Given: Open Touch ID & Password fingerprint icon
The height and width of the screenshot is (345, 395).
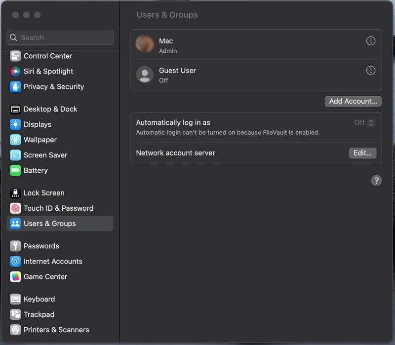Looking at the screenshot, I should click(15, 208).
